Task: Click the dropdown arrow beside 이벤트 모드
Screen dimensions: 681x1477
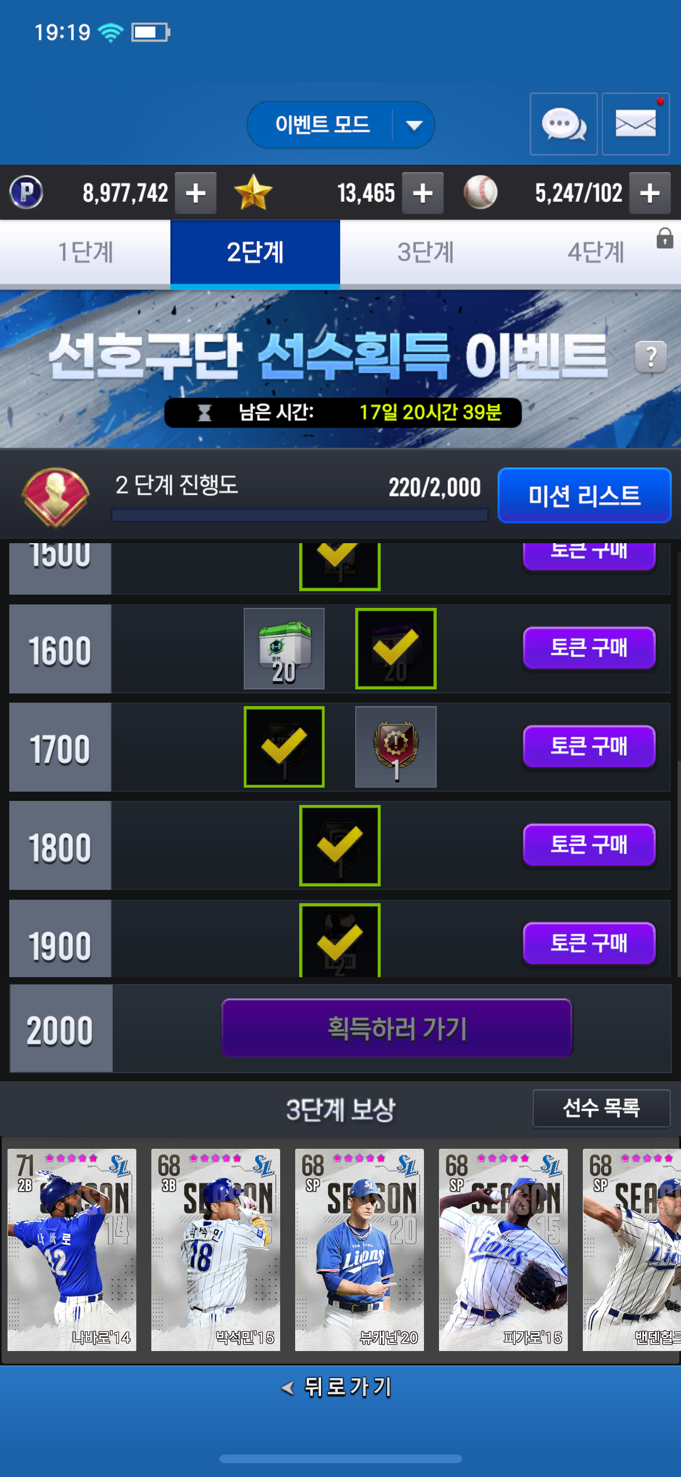Action: click(414, 125)
